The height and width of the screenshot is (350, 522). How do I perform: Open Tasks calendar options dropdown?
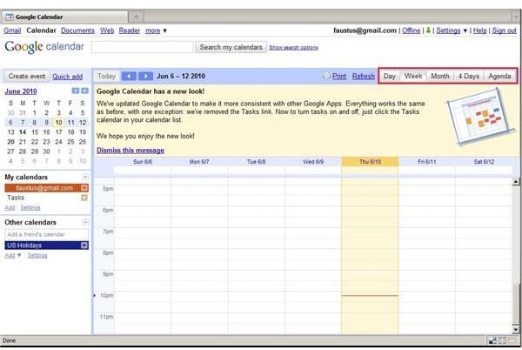pyautogui.click(x=84, y=198)
